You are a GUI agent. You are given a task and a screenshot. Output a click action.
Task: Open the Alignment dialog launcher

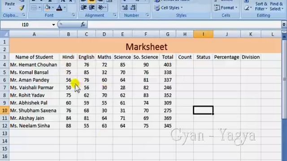pyautogui.click(x=115, y=15)
